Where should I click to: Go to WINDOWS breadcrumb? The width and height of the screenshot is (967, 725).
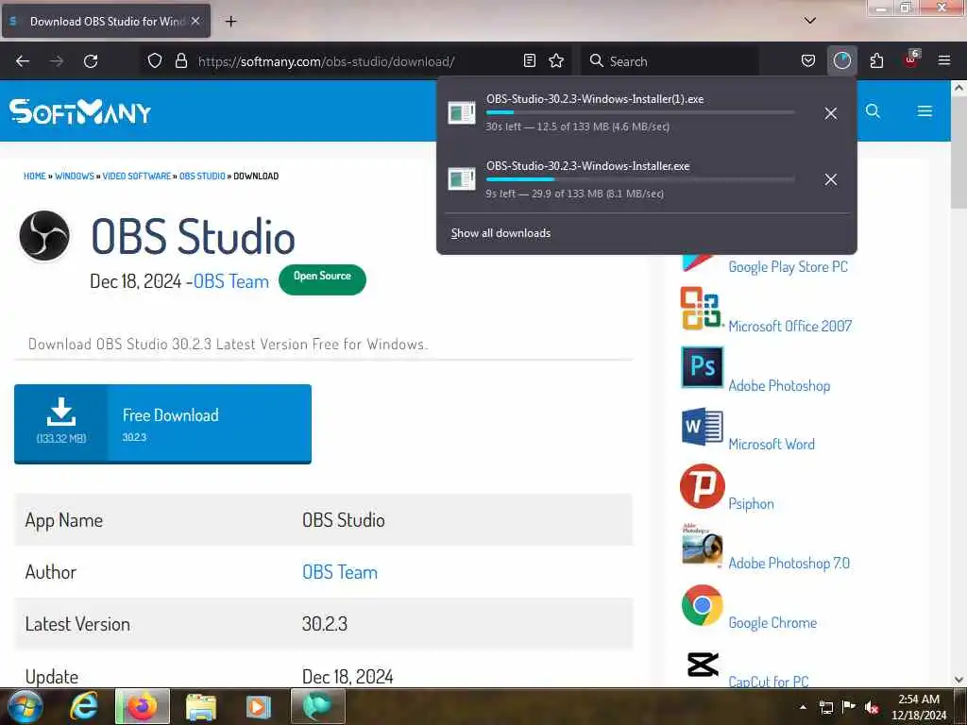click(x=75, y=176)
